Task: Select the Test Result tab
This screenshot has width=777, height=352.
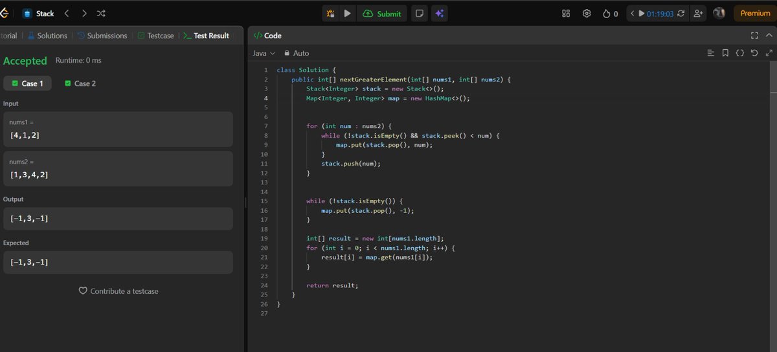Action: 207,36
